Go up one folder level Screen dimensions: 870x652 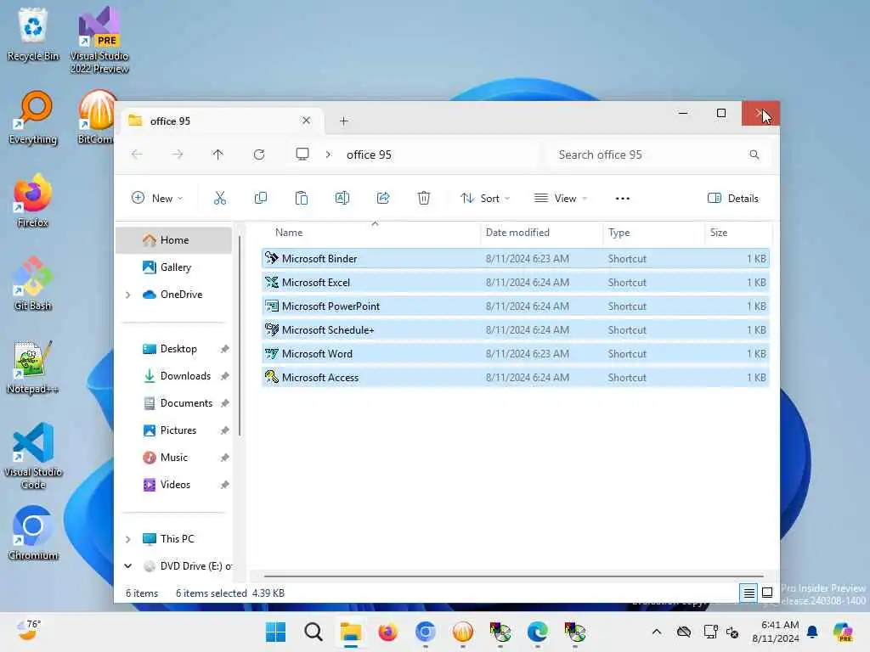(x=218, y=155)
